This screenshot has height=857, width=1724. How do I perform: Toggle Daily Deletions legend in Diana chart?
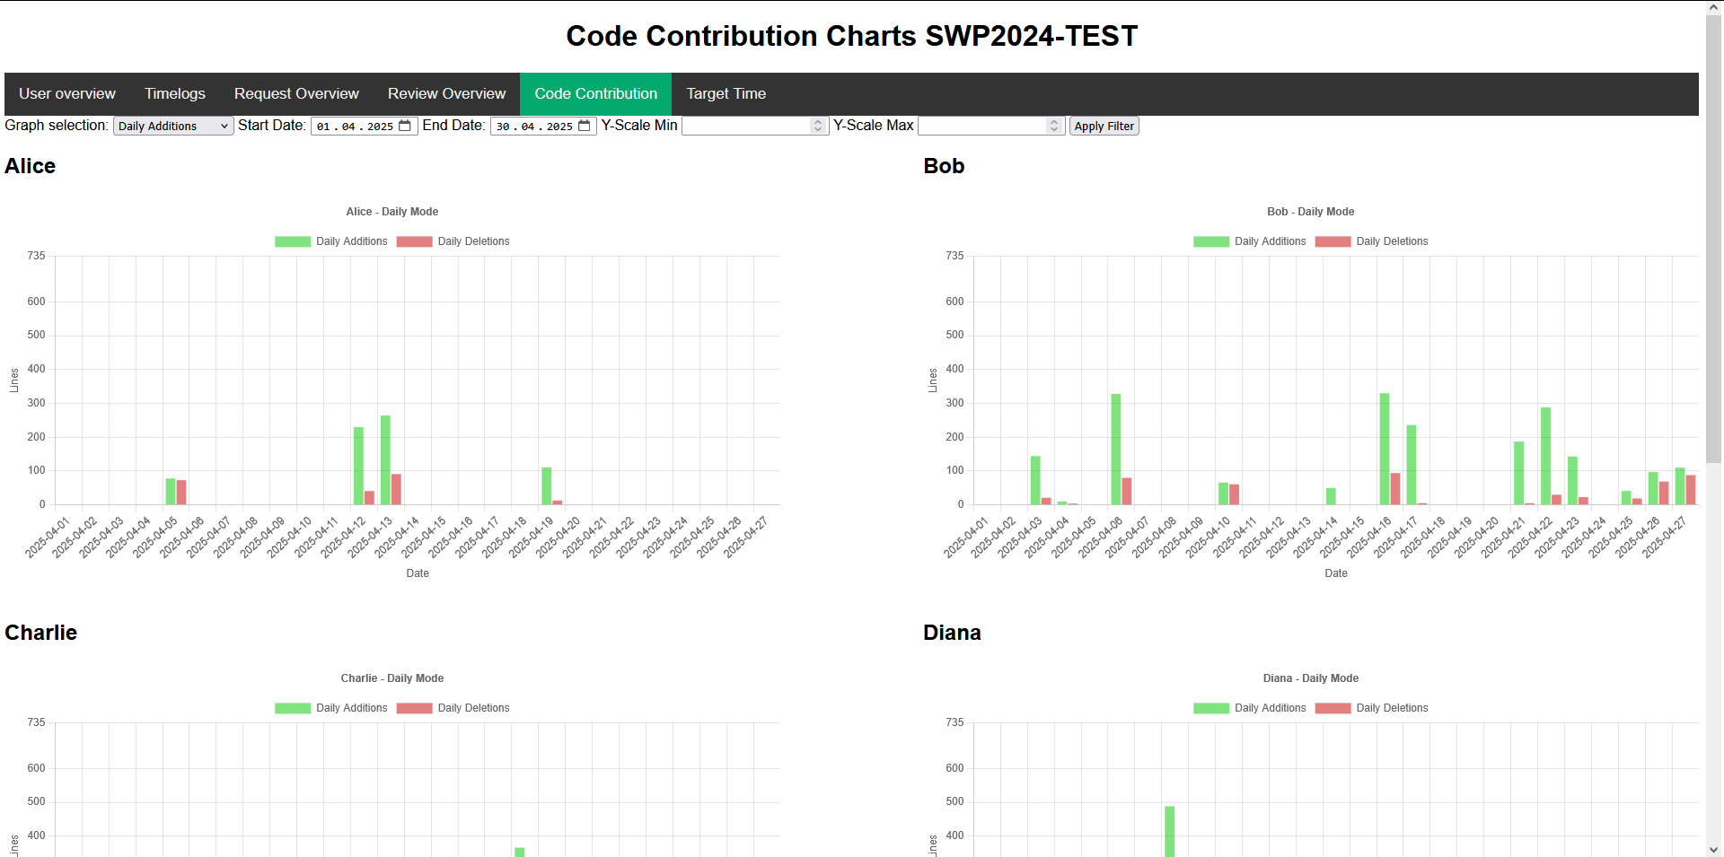(x=1371, y=708)
